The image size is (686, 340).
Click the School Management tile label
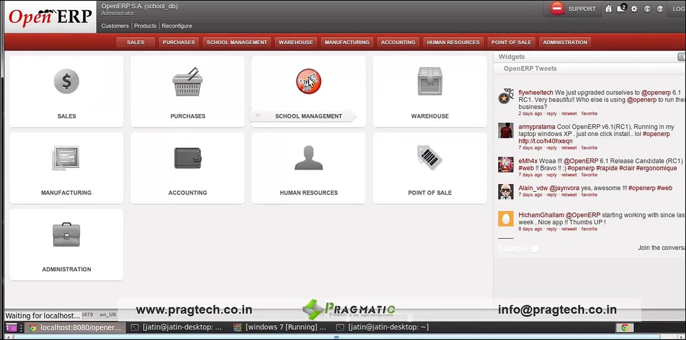pyautogui.click(x=308, y=116)
